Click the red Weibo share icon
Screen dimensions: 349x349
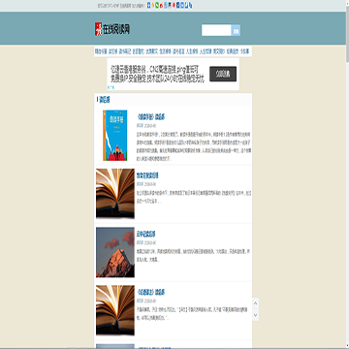coord(161,5)
